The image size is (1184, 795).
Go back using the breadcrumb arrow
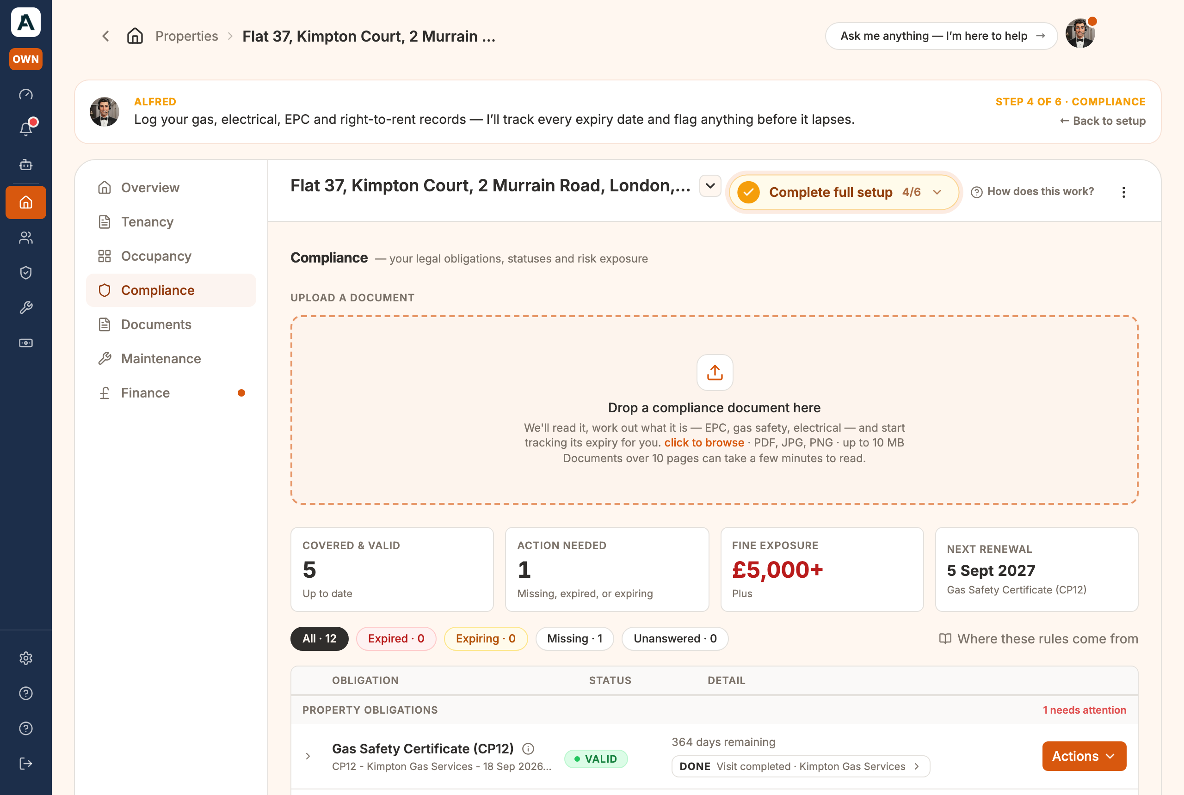coord(105,36)
